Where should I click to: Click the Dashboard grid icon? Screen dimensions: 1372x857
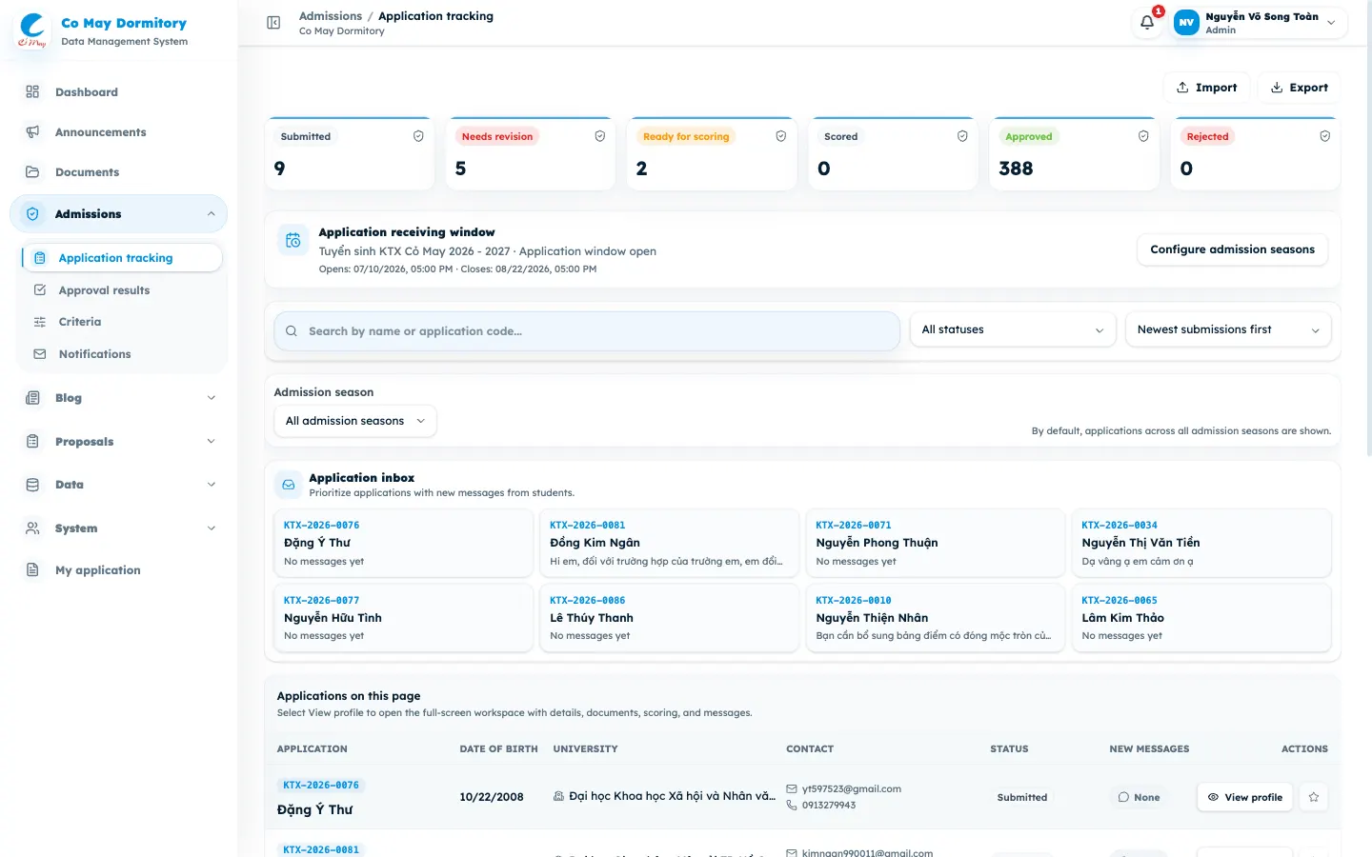coord(32,92)
